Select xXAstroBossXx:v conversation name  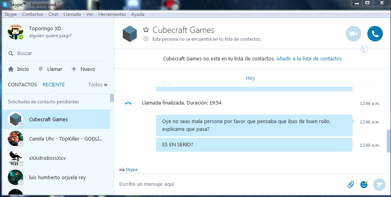[x=47, y=158]
